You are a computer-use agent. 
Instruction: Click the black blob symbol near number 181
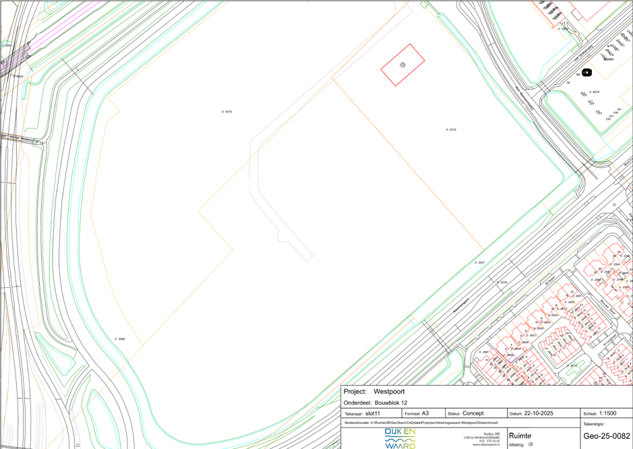(x=586, y=72)
